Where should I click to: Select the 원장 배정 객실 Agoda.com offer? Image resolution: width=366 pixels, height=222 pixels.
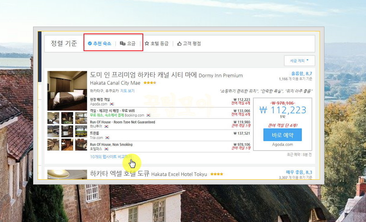click(x=170, y=102)
